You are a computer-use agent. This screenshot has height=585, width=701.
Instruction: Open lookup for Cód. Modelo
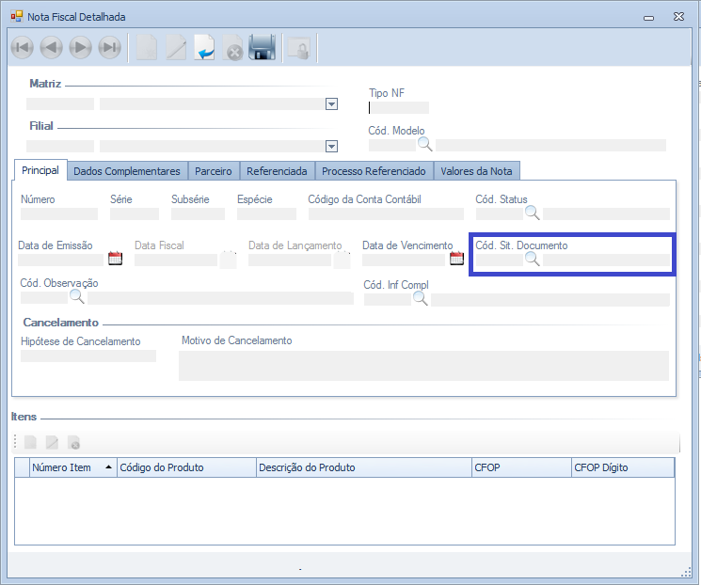425,145
